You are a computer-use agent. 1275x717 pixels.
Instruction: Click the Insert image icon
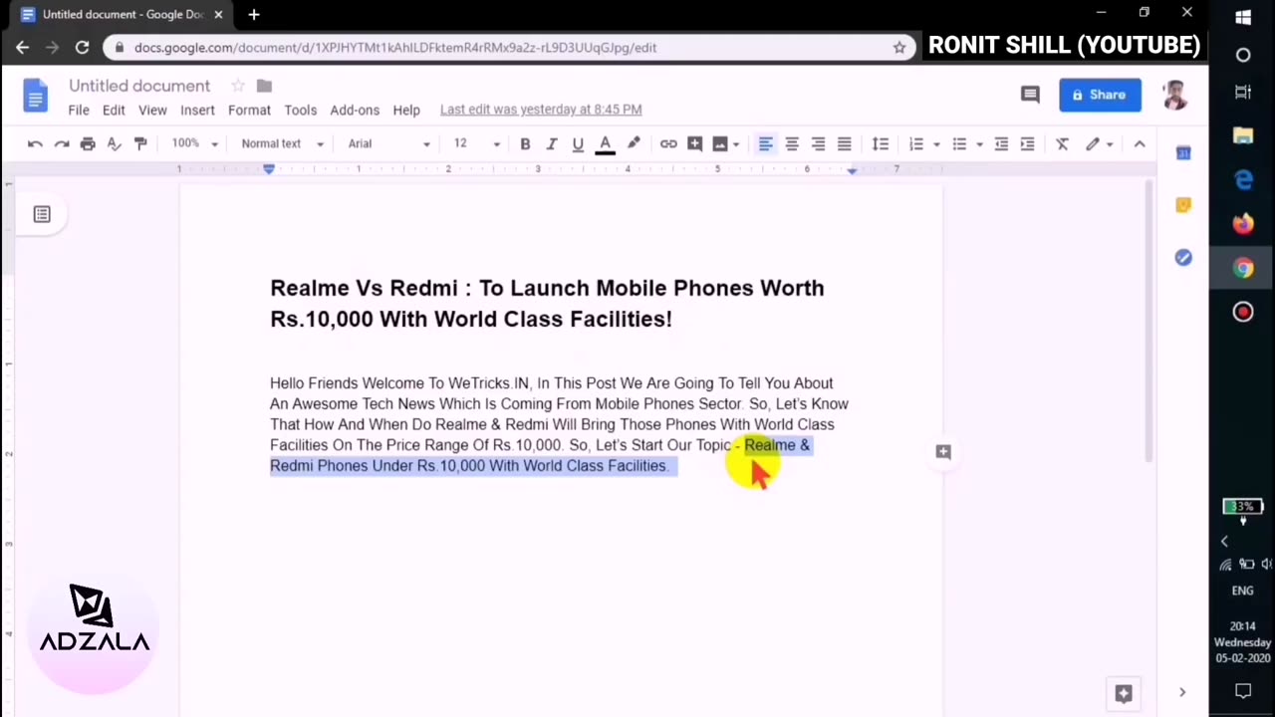click(720, 144)
